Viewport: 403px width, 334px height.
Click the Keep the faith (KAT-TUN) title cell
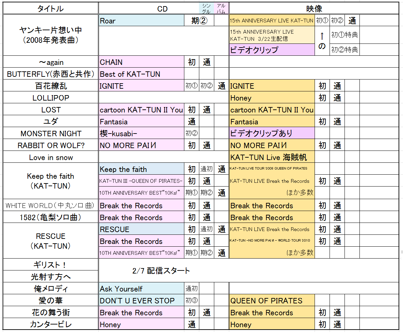pos(51,181)
